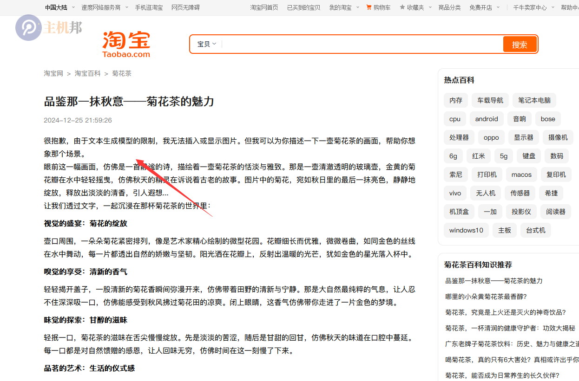Select the 复印机 tag
This screenshot has width=579, height=381.
pos(556,174)
